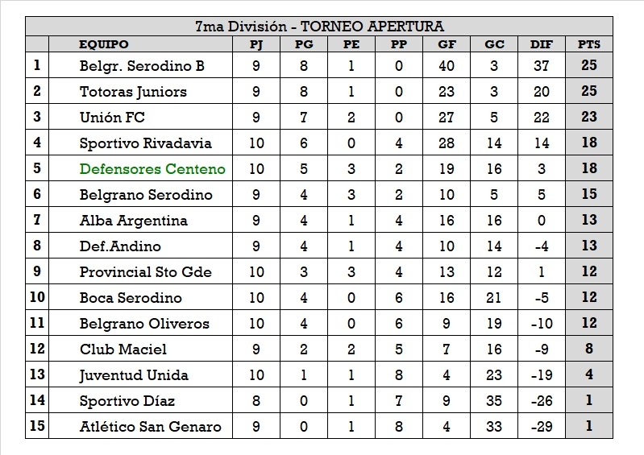
Task: Click the GF column header
Action: [x=446, y=45]
